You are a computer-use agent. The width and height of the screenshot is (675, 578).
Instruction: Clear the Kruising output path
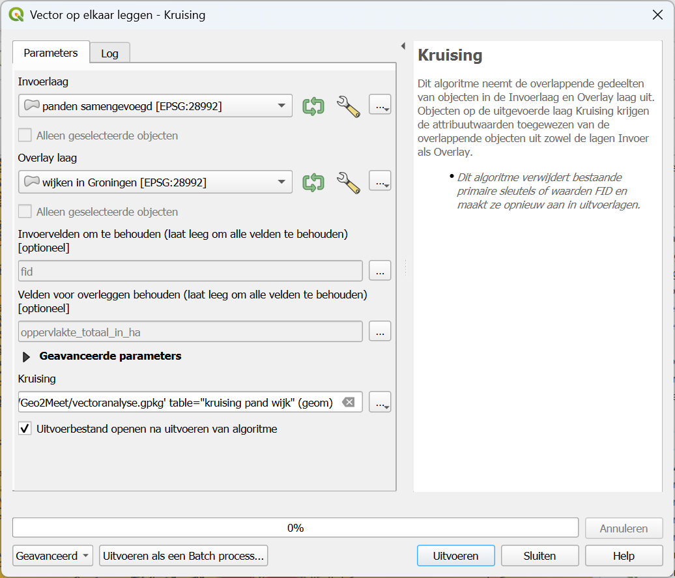click(349, 403)
